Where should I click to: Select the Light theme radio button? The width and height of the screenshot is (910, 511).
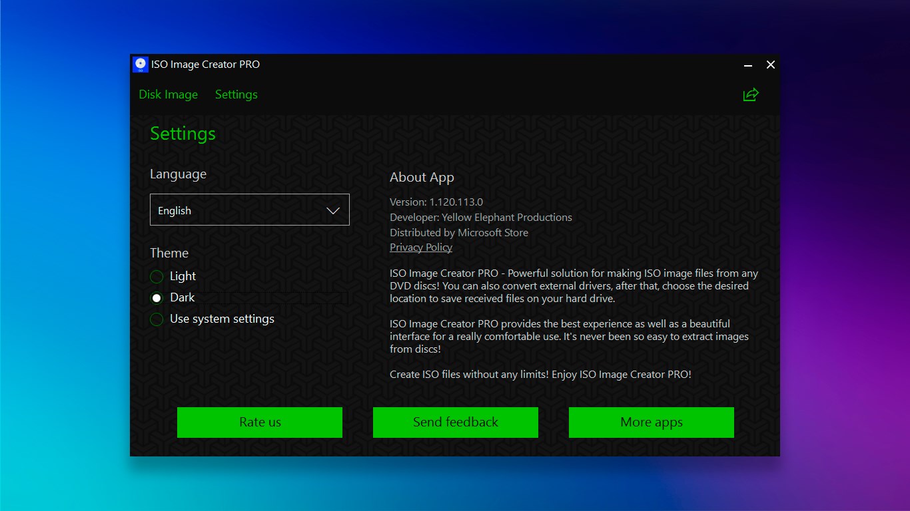(157, 276)
